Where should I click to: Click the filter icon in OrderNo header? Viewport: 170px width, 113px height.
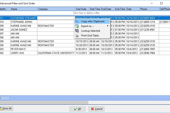point(8,9)
